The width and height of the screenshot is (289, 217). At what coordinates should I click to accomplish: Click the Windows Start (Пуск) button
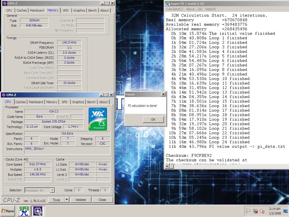(8, 211)
